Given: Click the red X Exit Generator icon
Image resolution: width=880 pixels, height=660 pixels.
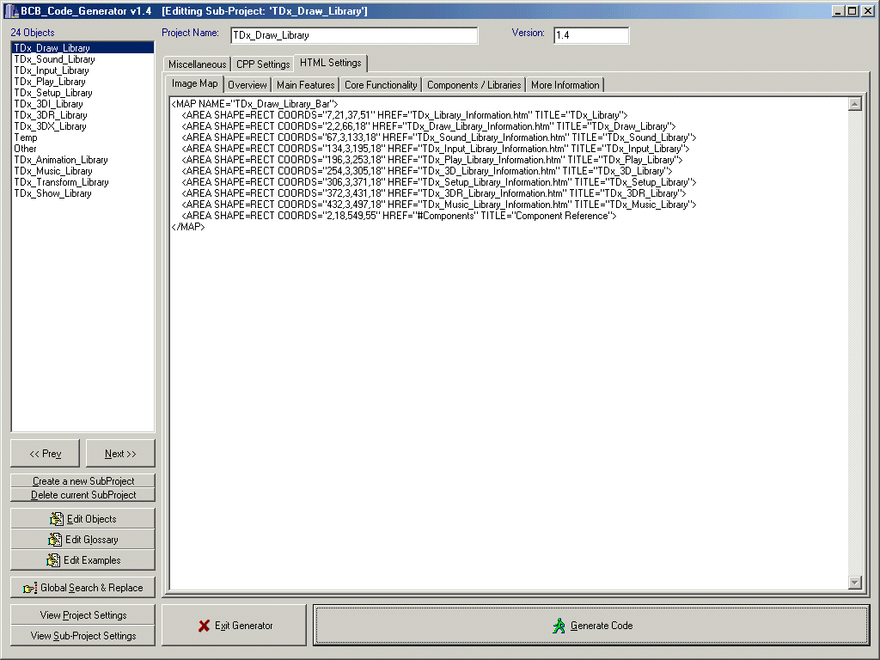Looking at the screenshot, I should click(204, 626).
